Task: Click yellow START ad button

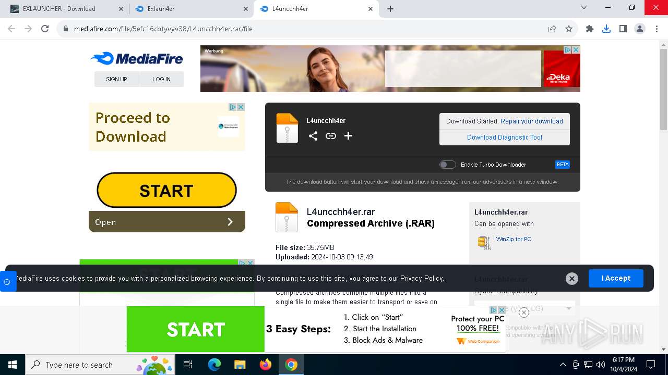Action: [x=166, y=191]
